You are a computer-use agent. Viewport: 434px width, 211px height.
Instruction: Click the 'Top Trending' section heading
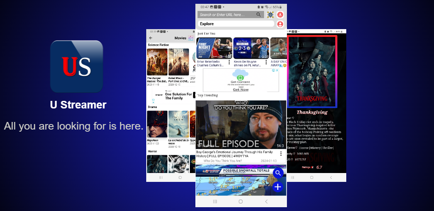tap(208, 95)
